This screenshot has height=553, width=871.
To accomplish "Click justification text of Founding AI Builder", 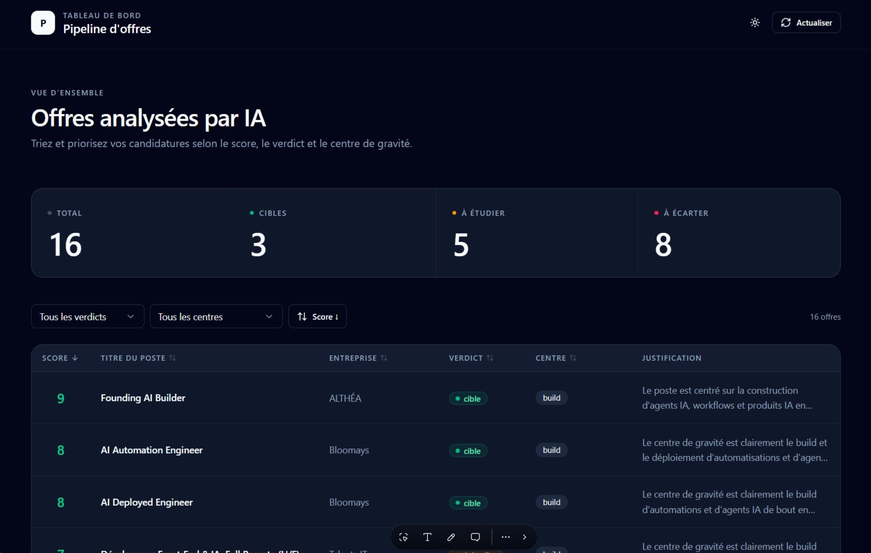I will click(x=727, y=398).
